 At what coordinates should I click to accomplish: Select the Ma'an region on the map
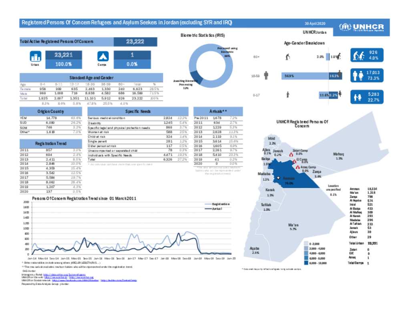[293, 226]
